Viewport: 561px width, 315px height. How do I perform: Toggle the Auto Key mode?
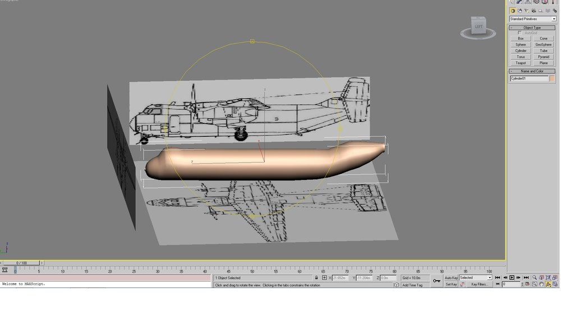click(451, 278)
